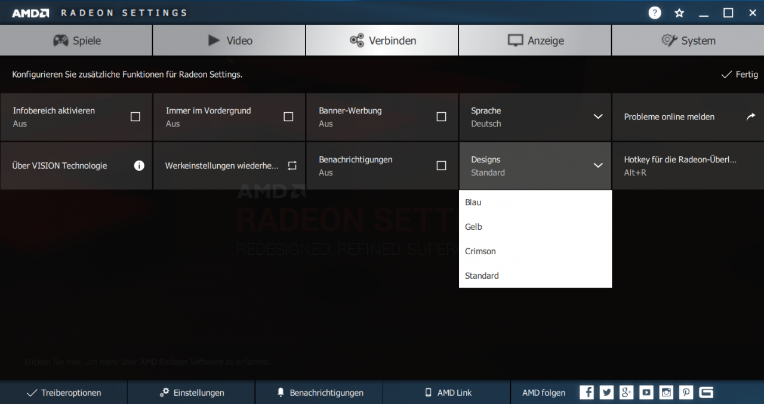Click the share arrow for Probleme online melden
Viewport: 764px width, 404px height.
point(751,116)
